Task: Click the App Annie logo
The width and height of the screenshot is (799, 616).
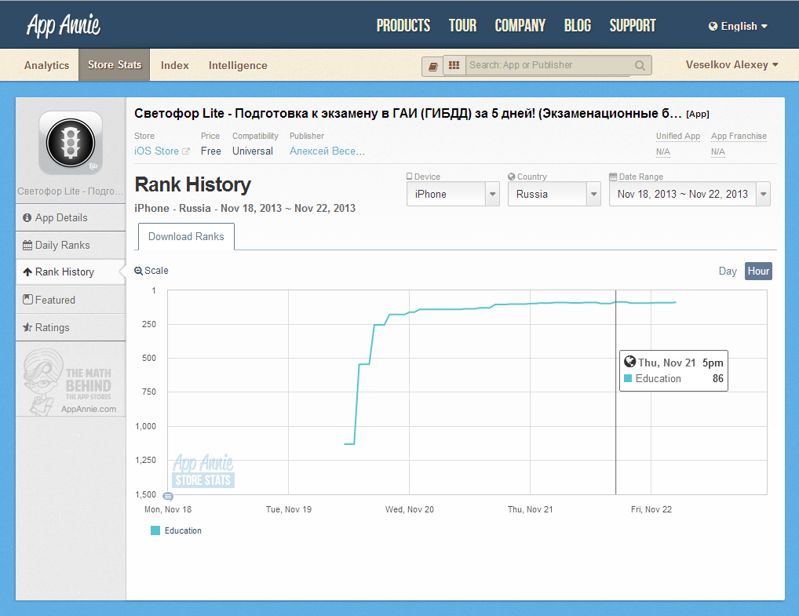Action: [x=64, y=25]
